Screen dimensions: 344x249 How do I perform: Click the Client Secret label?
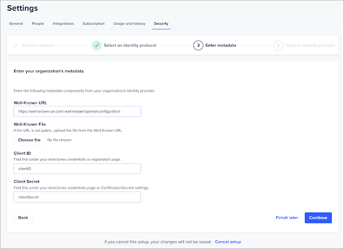(x=26, y=181)
